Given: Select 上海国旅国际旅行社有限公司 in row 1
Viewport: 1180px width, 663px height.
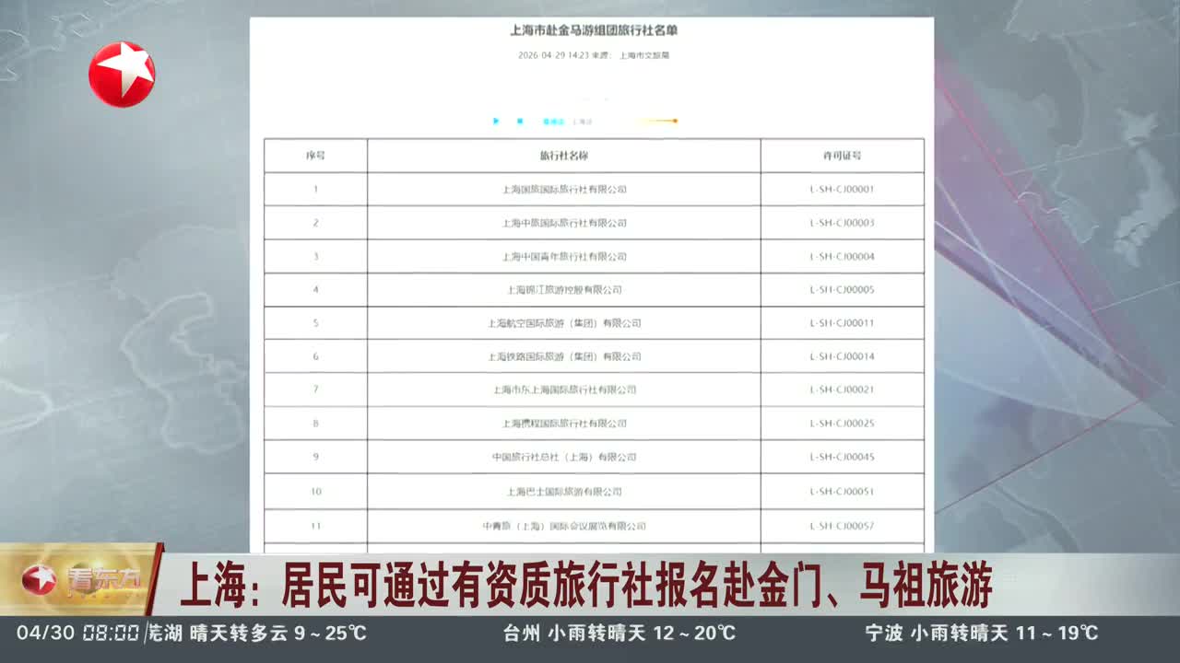Looking at the screenshot, I should (563, 190).
